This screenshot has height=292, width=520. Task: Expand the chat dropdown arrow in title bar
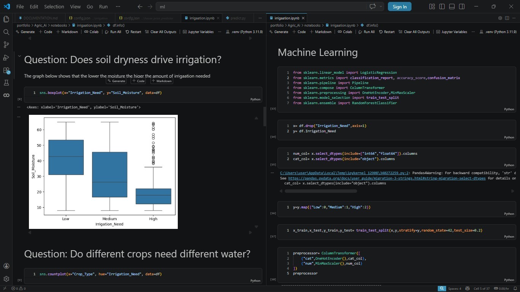pyautogui.click(x=381, y=6)
